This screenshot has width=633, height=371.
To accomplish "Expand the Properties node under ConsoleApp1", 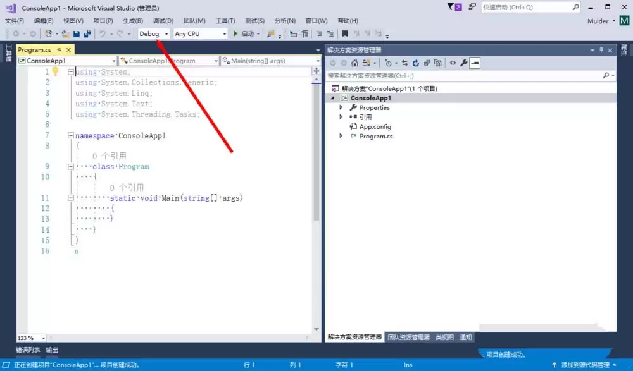I will coord(341,107).
